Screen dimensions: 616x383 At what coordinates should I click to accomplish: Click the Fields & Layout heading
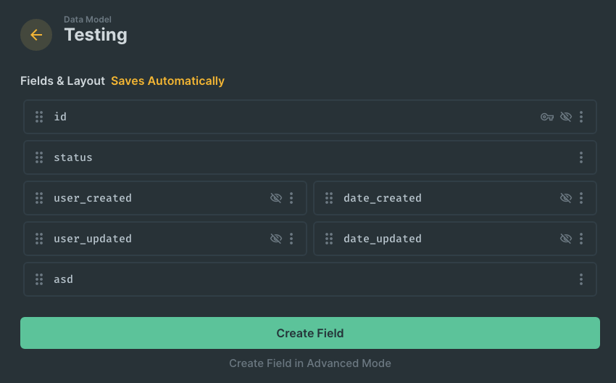(x=62, y=81)
